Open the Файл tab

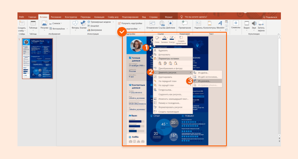coord(21,17)
